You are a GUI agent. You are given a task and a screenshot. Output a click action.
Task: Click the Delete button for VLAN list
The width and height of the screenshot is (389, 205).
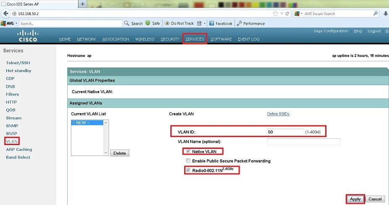click(x=120, y=153)
